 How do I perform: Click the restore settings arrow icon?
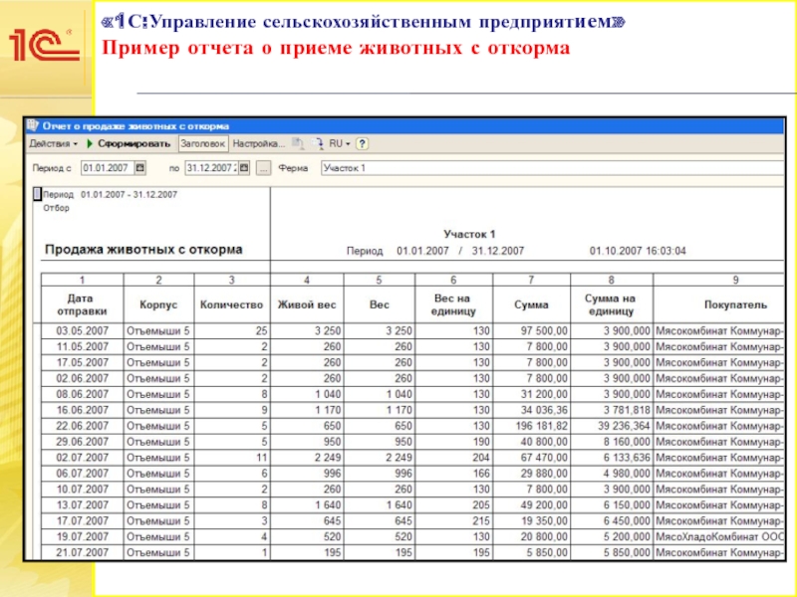coord(318,143)
